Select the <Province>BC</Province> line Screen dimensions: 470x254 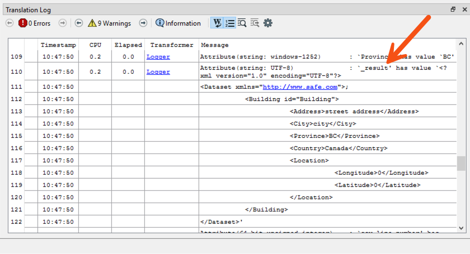(x=335, y=136)
